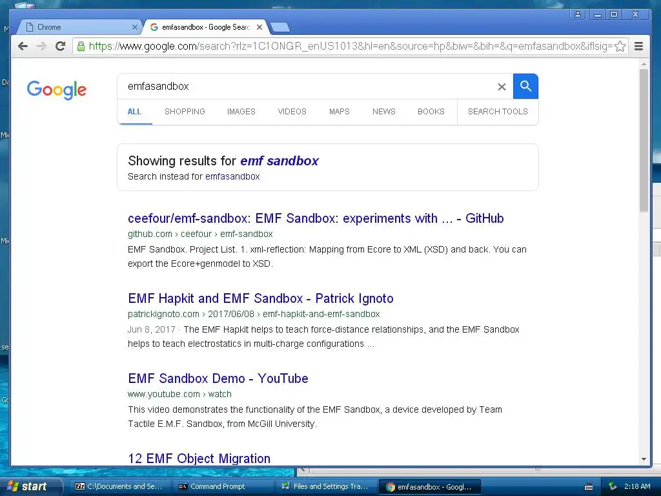661x496 pixels.
Task: Bookmark this page with the star icon
Action: tap(620, 46)
